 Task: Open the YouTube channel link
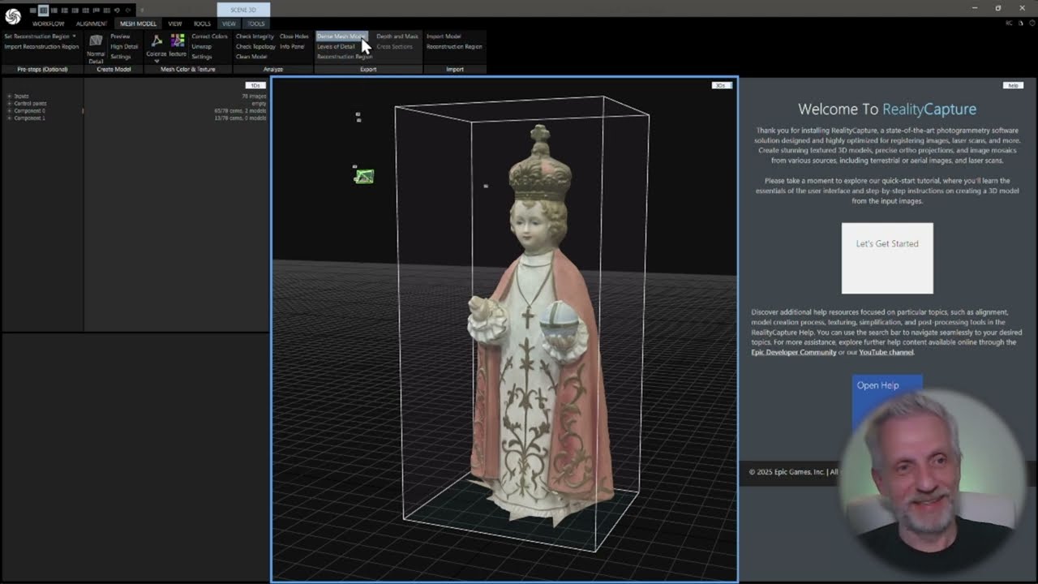pyautogui.click(x=886, y=352)
